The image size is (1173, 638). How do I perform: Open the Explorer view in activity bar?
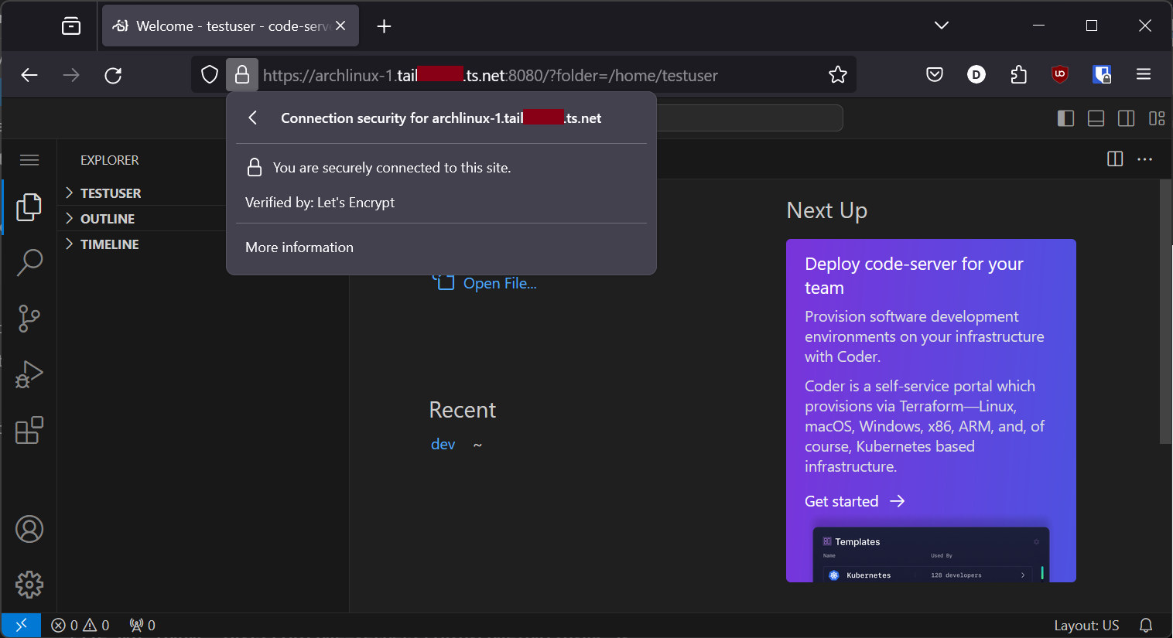(29, 206)
